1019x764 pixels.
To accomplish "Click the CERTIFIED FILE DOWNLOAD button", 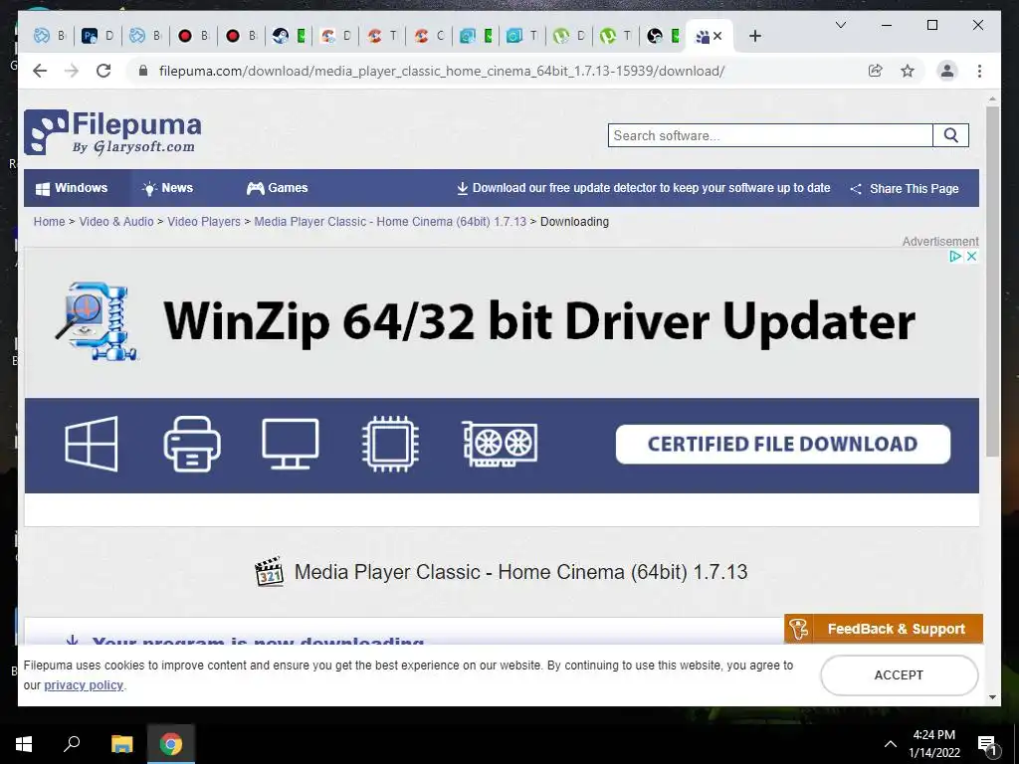I will coord(782,445).
